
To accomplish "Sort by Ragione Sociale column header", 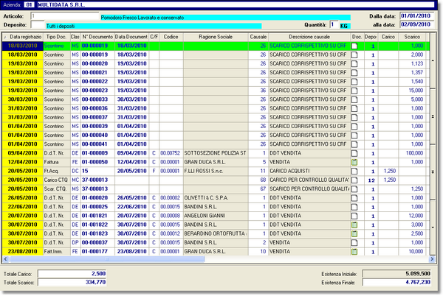I will click(x=216, y=37).
